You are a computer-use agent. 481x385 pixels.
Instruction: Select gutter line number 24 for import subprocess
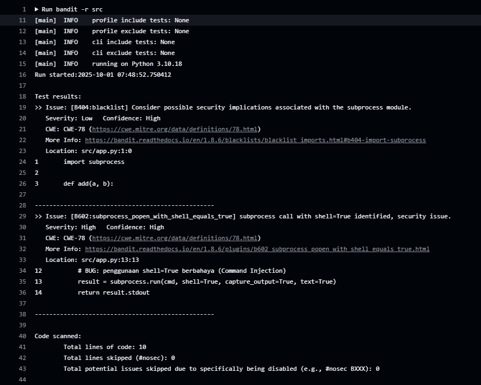coord(22,162)
